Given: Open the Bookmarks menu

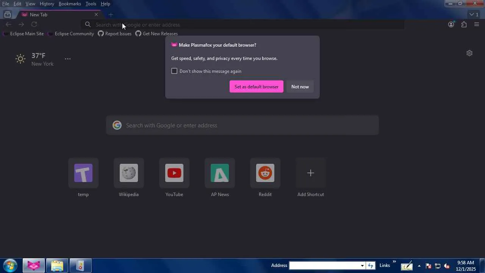Looking at the screenshot, I should [70, 4].
